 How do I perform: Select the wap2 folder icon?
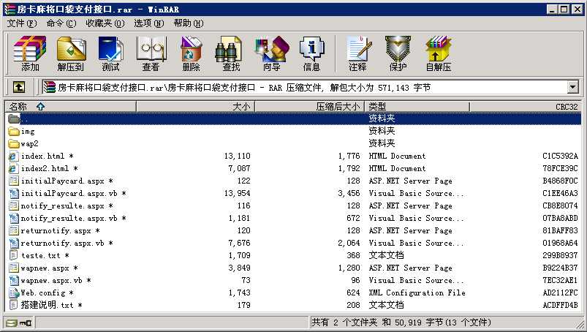point(14,144)
